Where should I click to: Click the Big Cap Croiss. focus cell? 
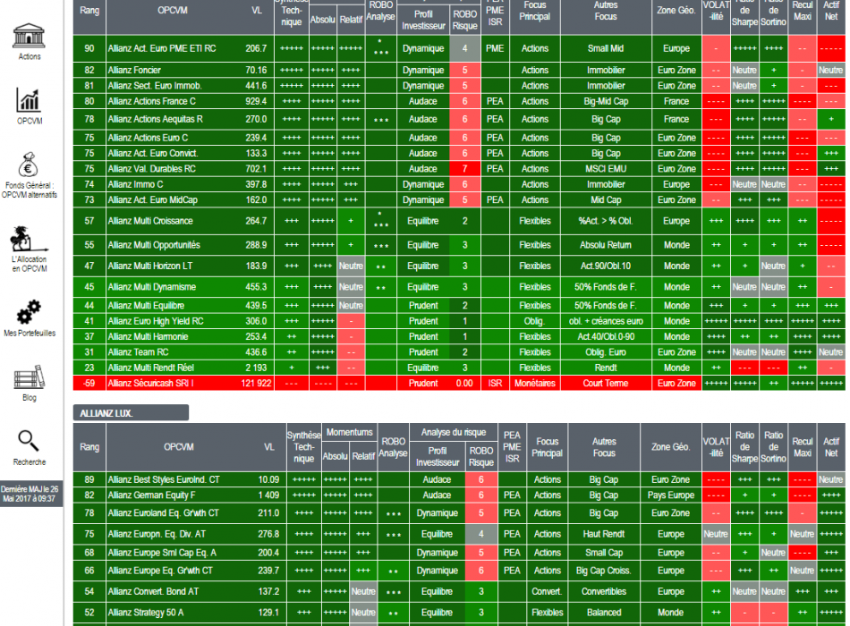[604, 571]
